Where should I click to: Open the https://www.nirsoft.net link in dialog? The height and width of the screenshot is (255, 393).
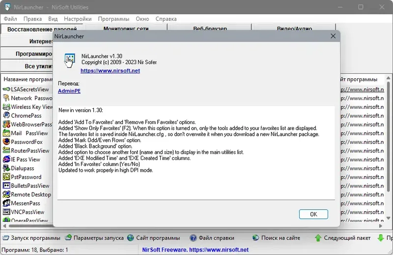point(110,70)
